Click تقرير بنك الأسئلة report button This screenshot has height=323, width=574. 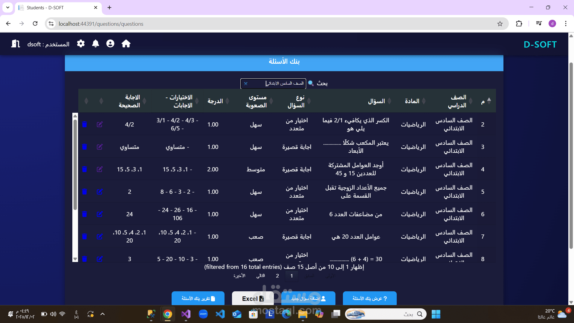[198, 298]
